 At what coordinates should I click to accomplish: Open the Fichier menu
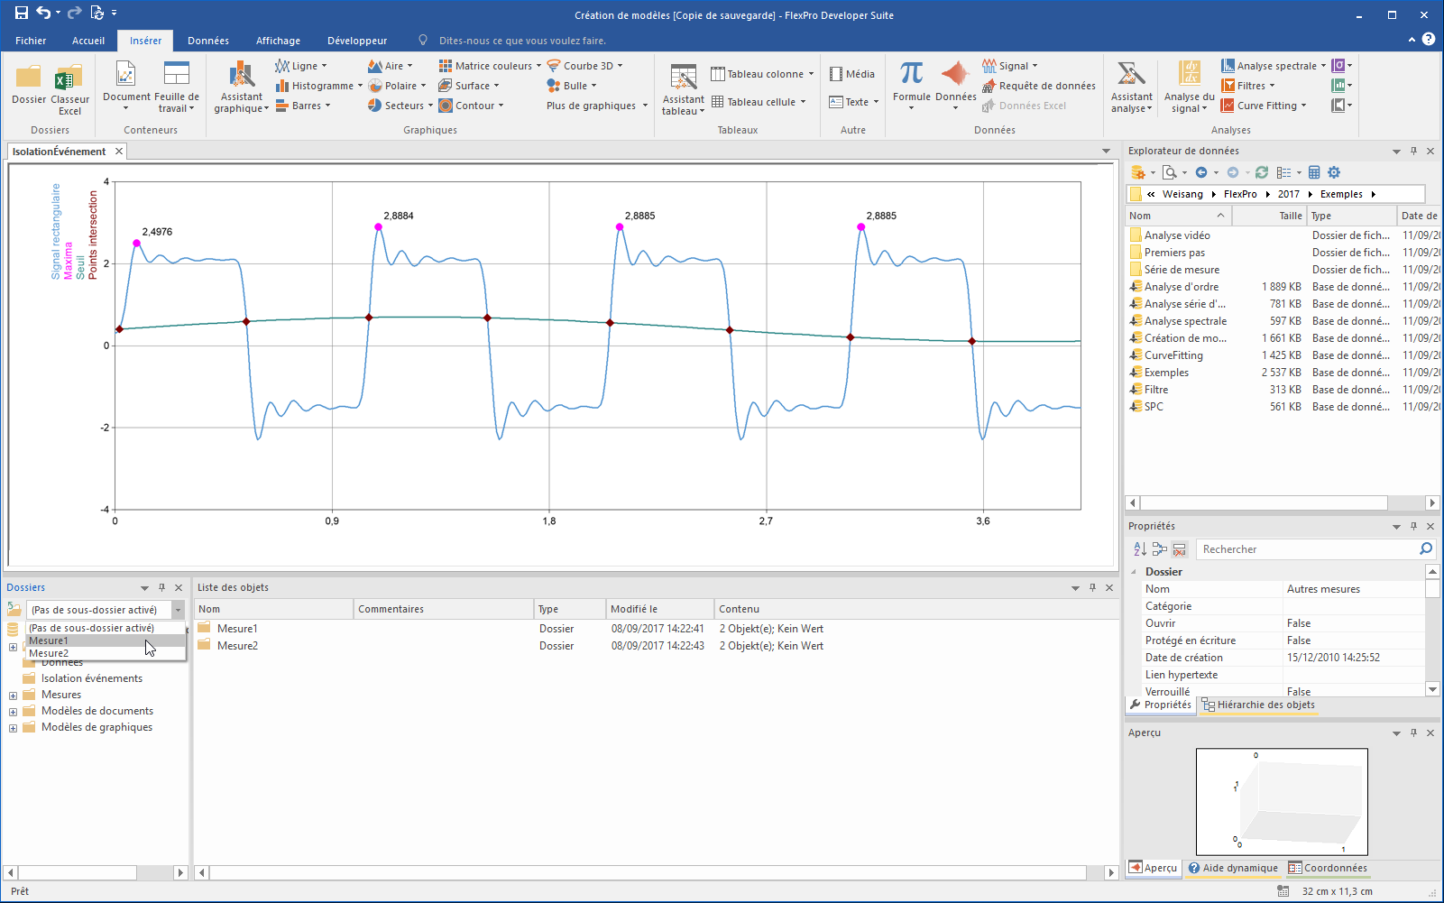[31, 41]
